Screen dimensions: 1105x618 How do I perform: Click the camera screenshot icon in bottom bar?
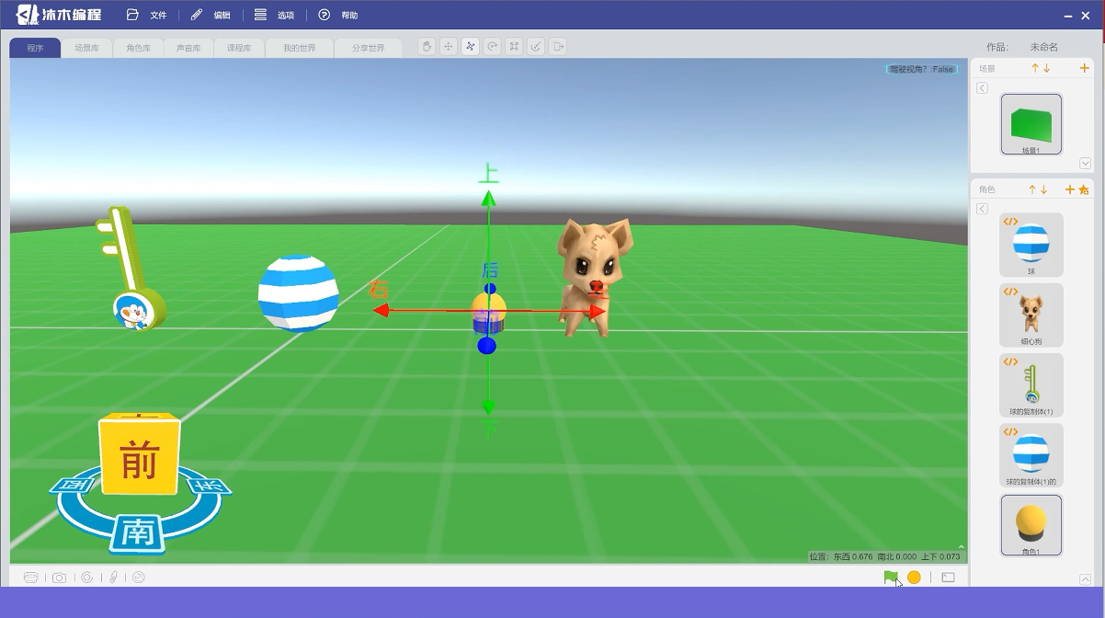coord(59,578)
